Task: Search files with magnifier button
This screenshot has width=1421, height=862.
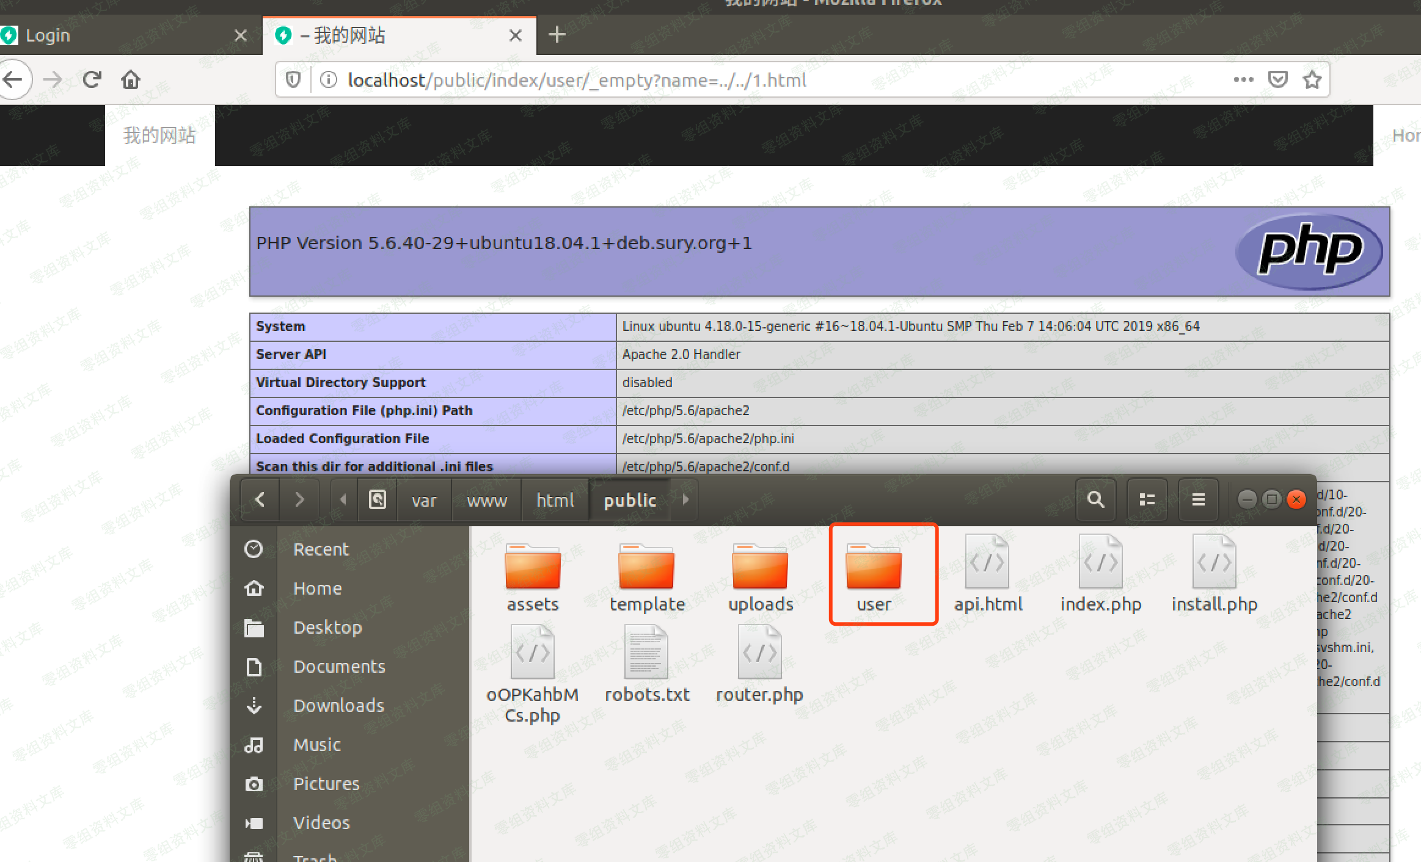Action: pos(1095,500)
